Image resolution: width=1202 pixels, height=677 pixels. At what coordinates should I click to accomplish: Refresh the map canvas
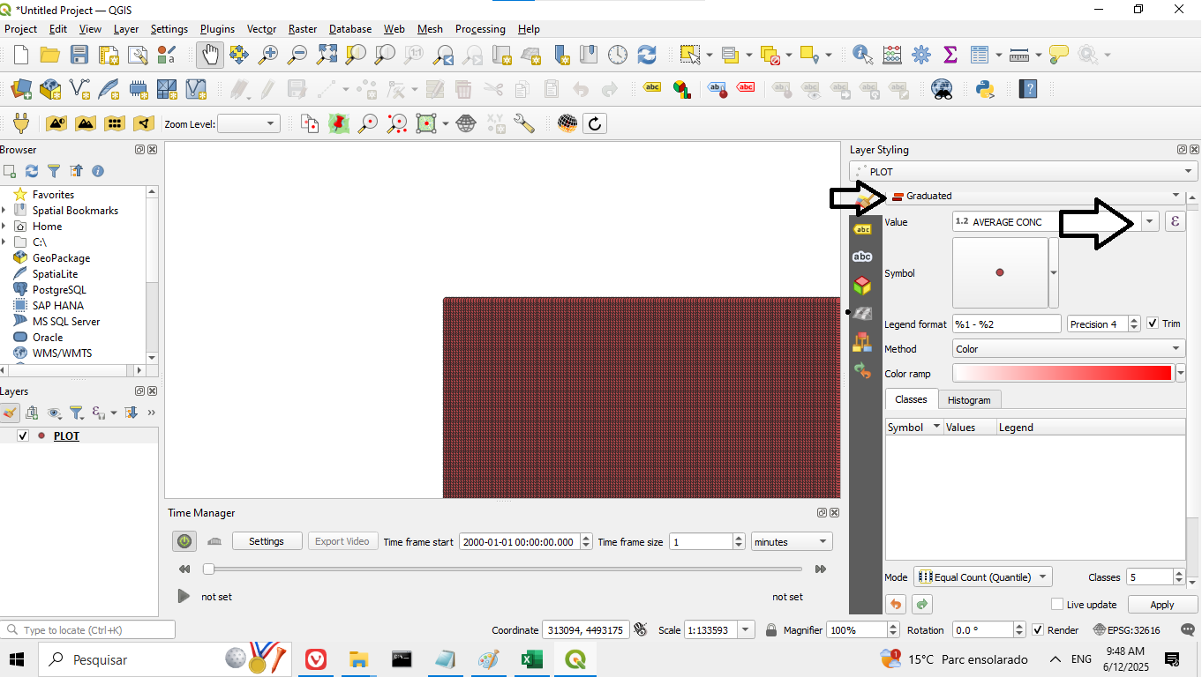(647, 55)
